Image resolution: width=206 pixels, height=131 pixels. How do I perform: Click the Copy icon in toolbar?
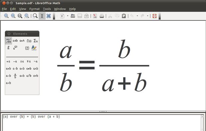click(x=117, y=16)
